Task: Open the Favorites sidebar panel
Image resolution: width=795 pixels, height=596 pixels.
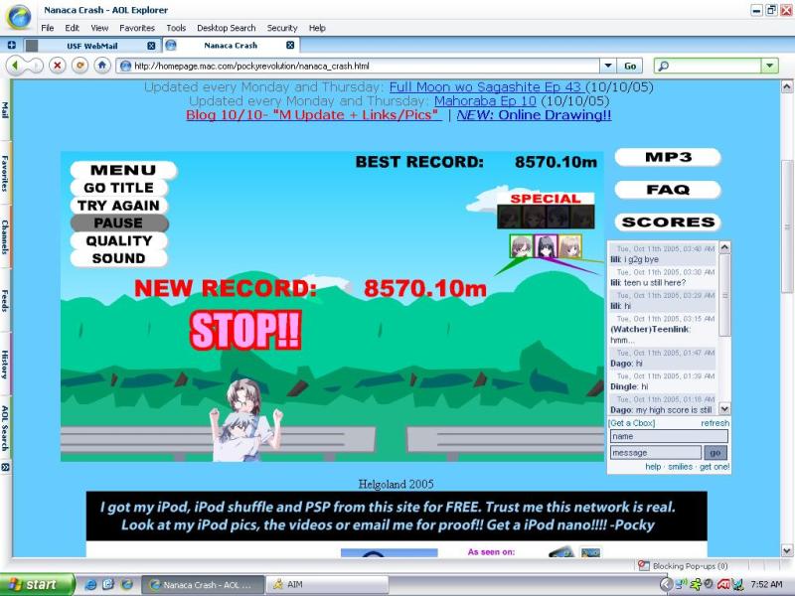Action: click(x=5, y=173)
